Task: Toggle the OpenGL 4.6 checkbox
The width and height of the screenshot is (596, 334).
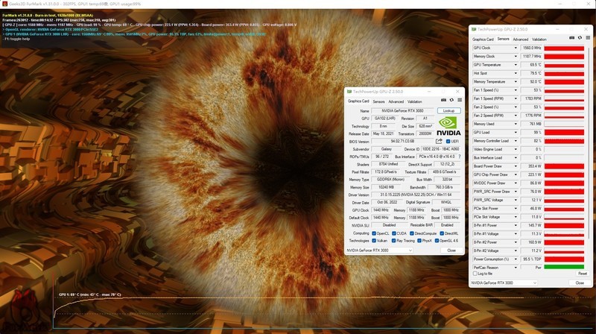Action: pyautogui.click(x=437, y=240)
